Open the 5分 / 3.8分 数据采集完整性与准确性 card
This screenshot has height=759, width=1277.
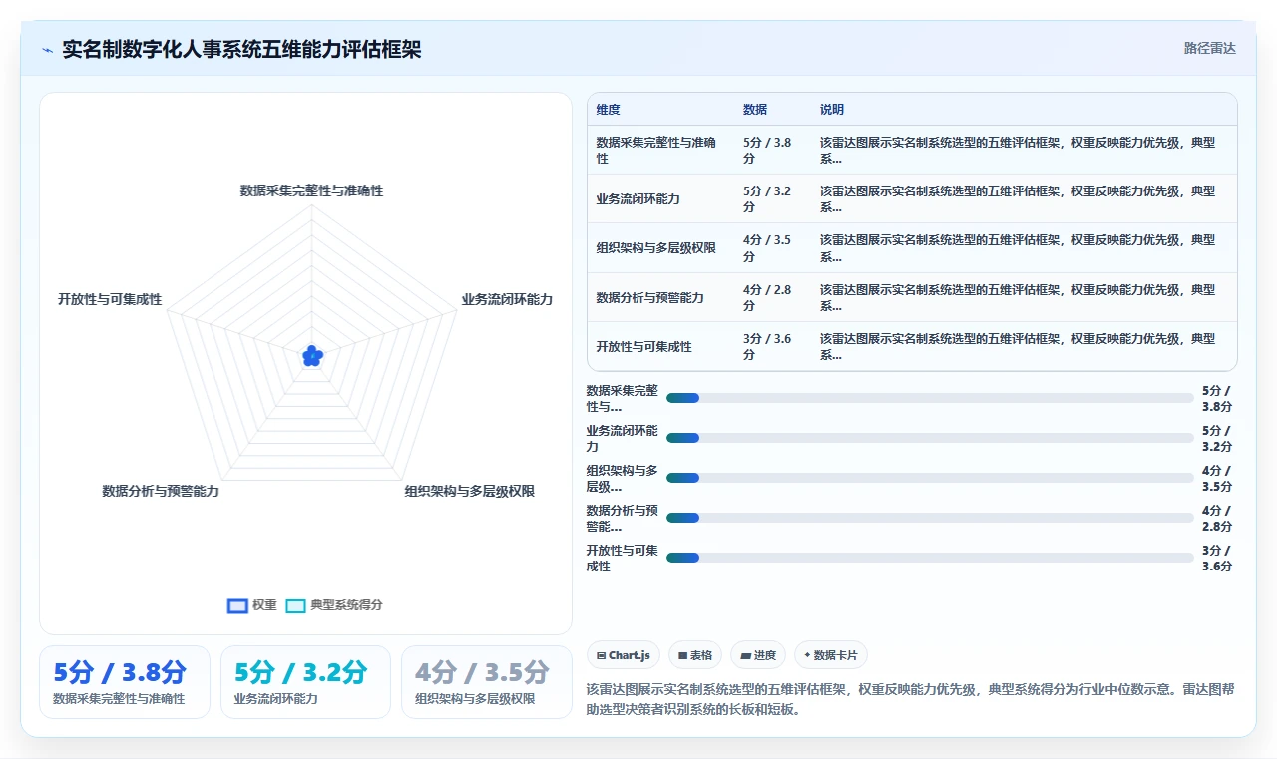pyautogui.click(x=125, y=682)
